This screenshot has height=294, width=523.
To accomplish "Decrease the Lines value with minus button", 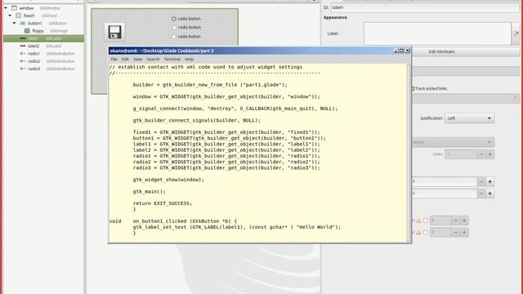I will [481, 154].
